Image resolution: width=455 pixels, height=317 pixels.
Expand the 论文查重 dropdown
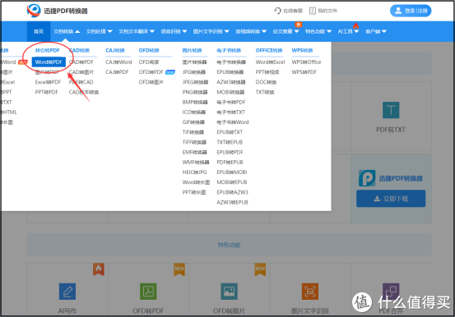point(286,31)
